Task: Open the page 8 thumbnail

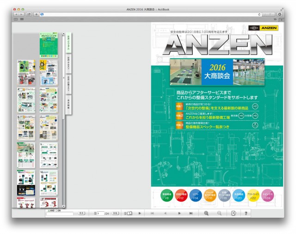Action: (x=26, y=155)
